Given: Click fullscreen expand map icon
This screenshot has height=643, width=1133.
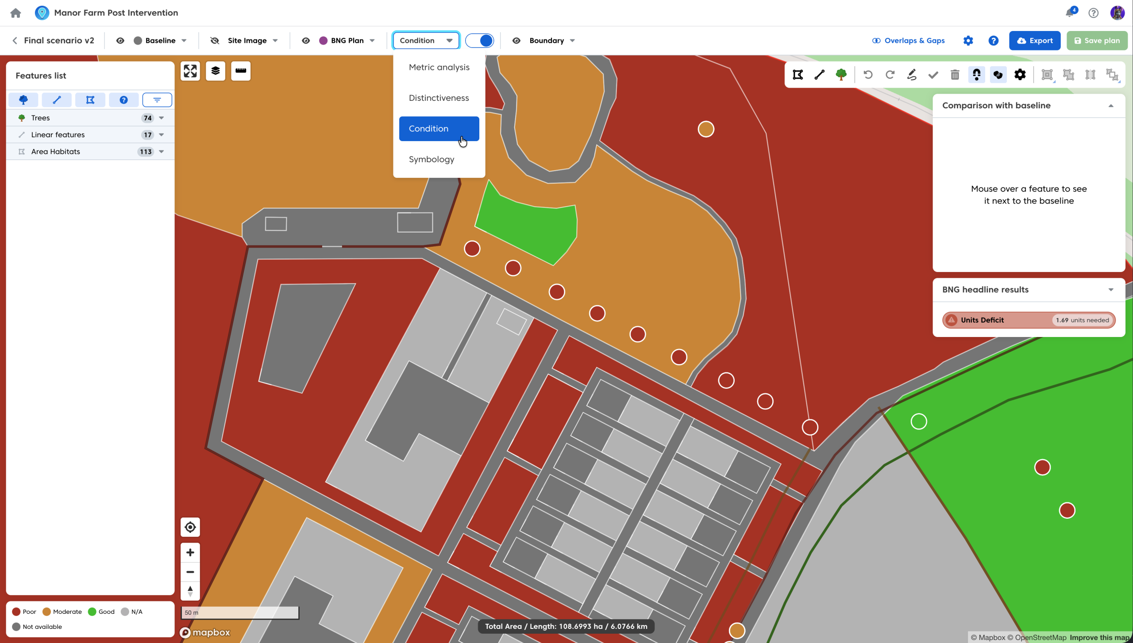Looking at the screenshot, I should tap(190, 71).
